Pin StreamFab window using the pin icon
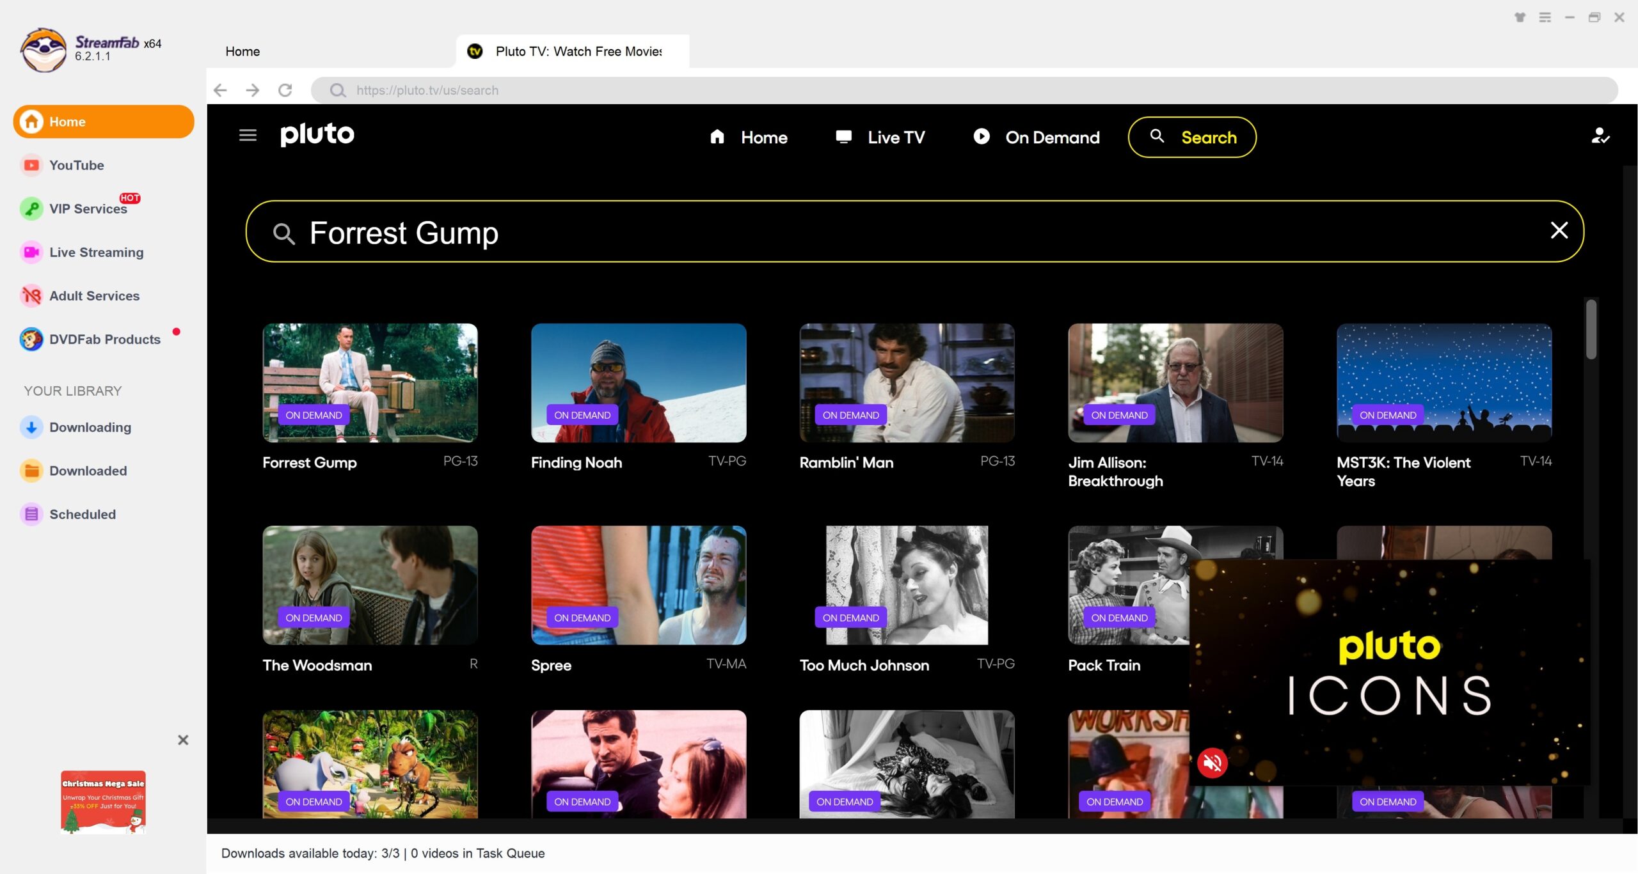This screenshot has width=1638, height=874. (x=1520, y=17)
